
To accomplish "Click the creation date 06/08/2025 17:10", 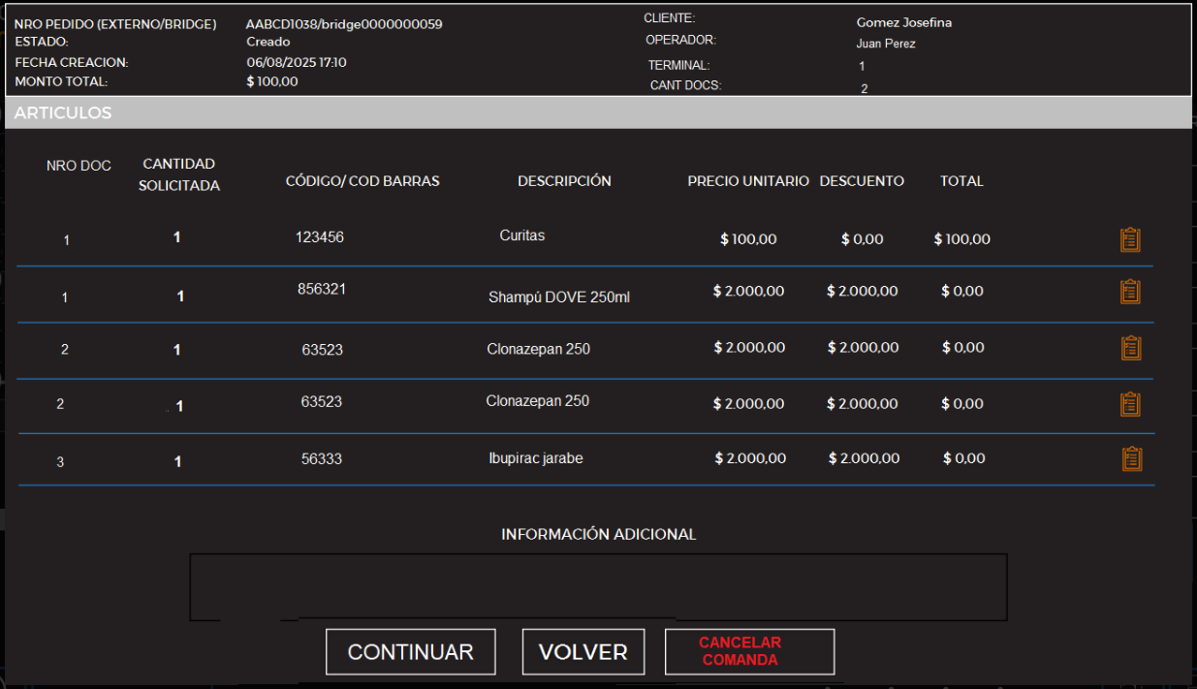I will coord(297,62).
